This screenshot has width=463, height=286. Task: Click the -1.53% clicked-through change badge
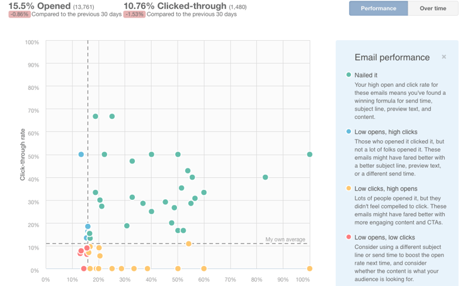coord(135,14)
